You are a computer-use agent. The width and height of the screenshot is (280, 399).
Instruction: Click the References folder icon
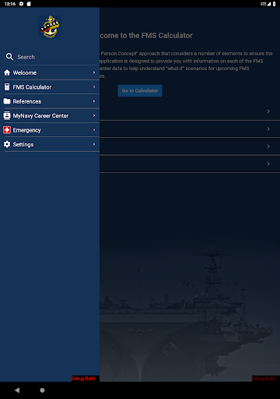[7, 101]
